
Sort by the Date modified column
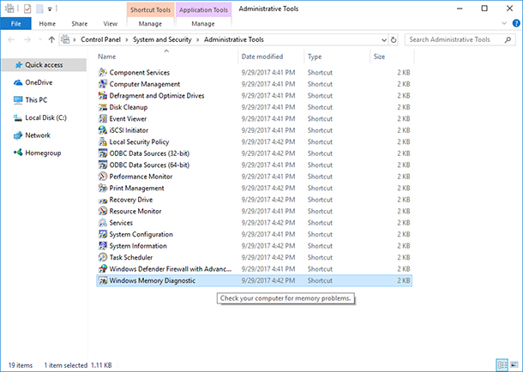click(x=271, y=57)
